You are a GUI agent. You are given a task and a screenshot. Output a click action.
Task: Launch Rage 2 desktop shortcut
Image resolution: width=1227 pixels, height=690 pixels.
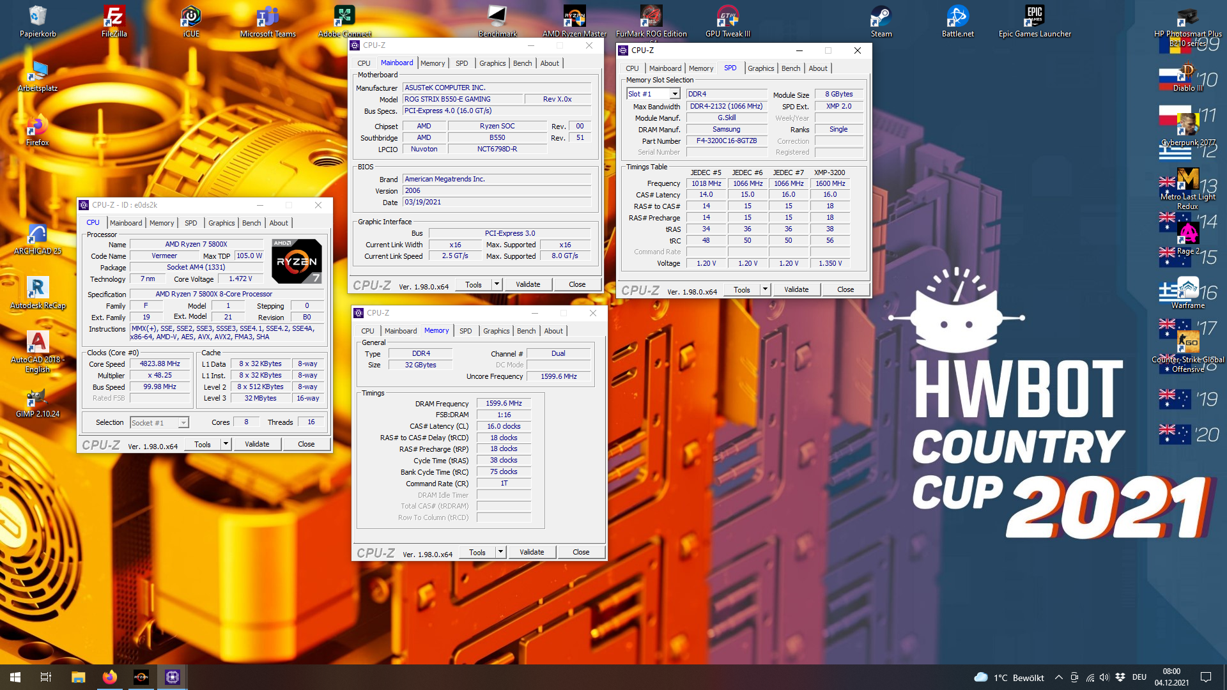pos(1187,239)
